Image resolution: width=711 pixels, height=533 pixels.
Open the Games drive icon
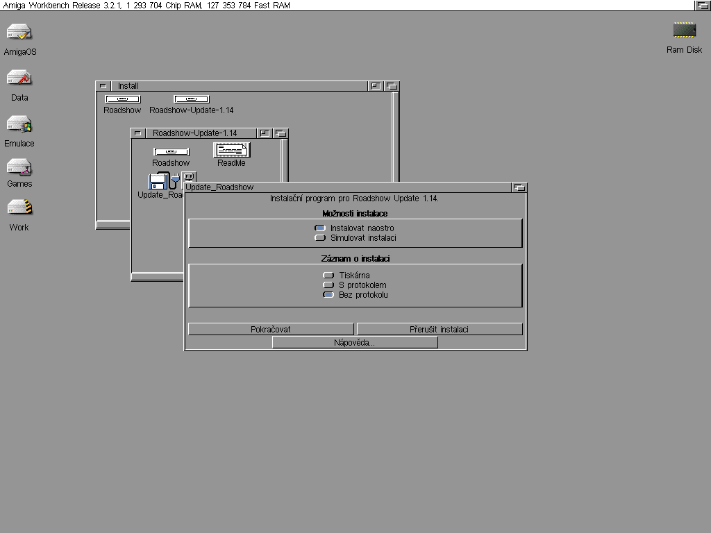pos(19,167)
